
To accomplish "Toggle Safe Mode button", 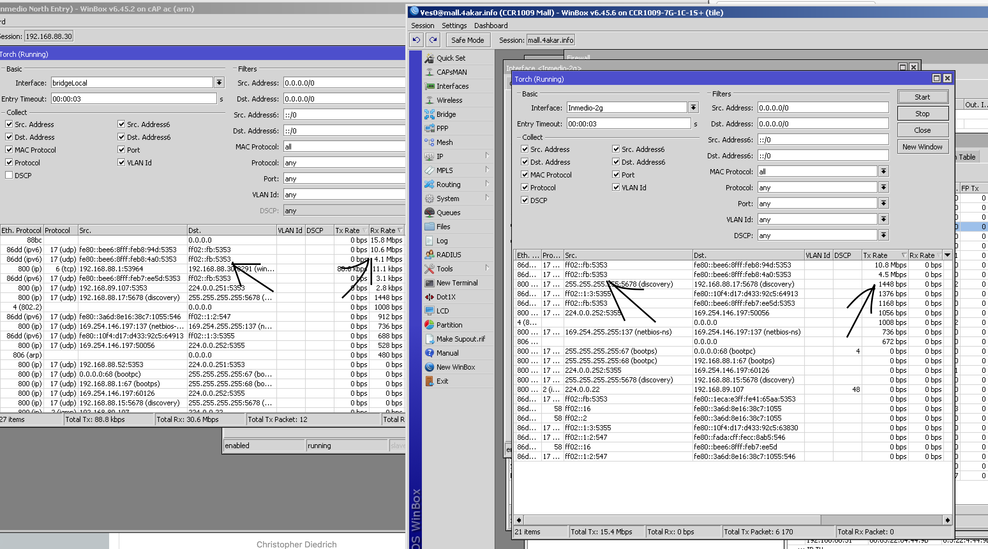I will tap(468, 40).
